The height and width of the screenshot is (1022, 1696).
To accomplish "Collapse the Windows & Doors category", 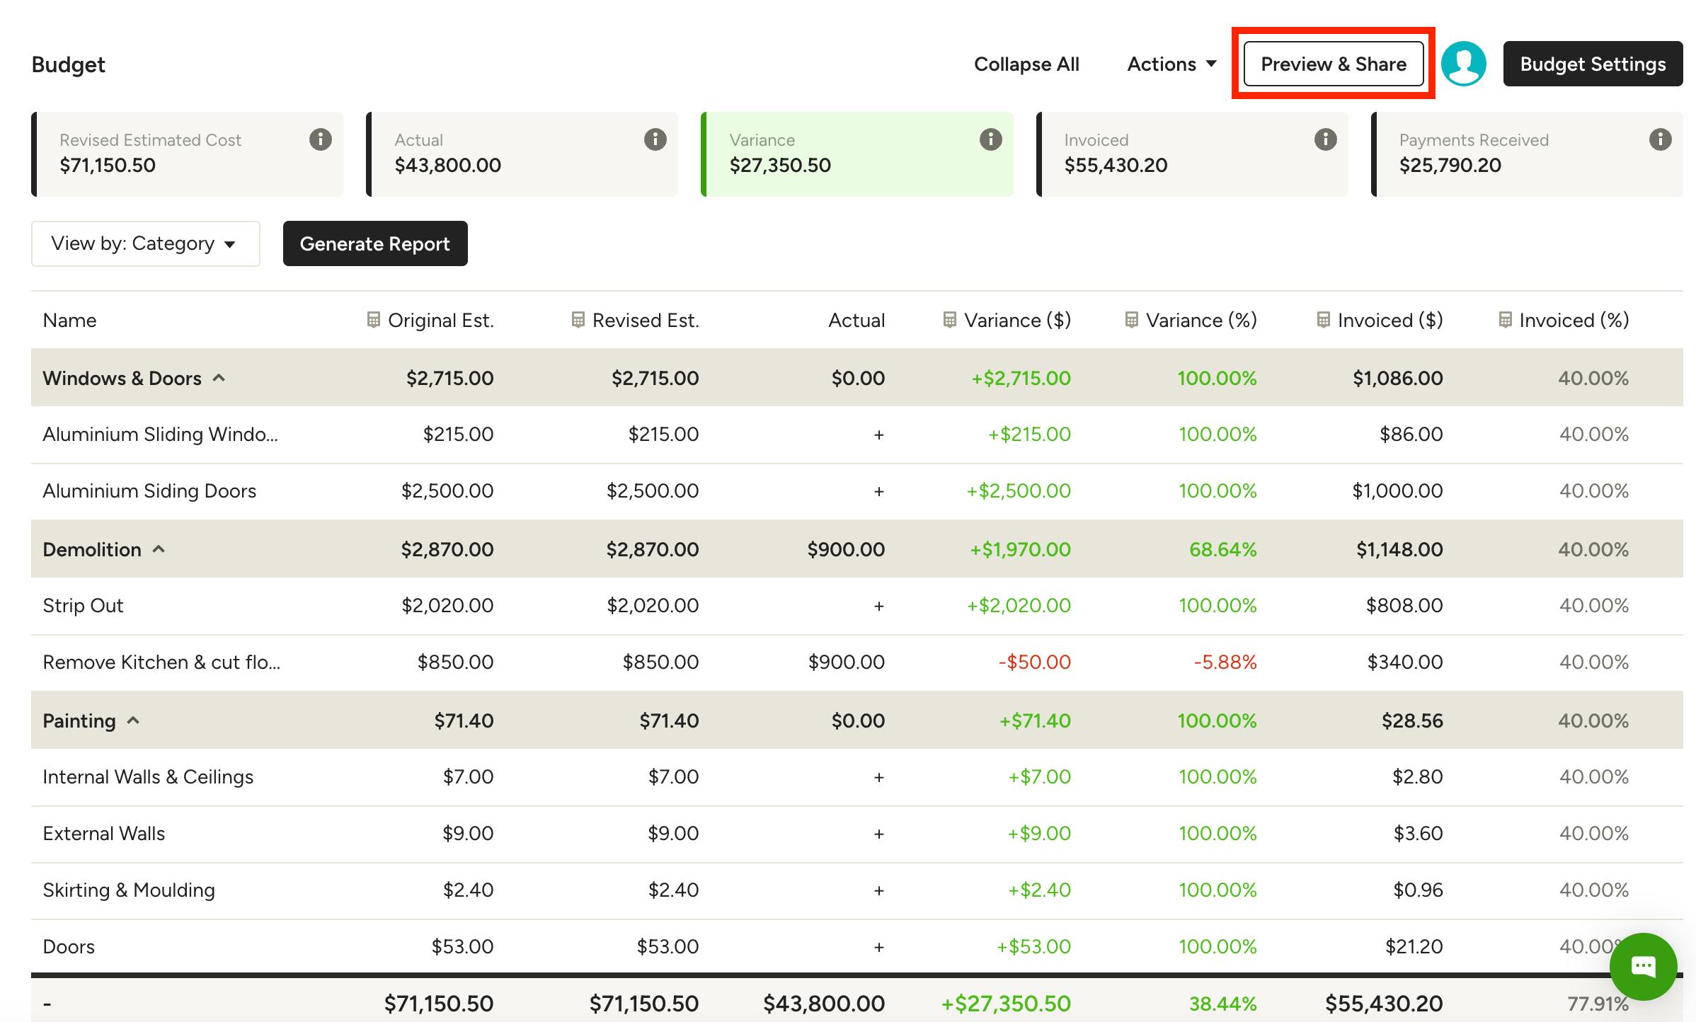I will [219, 378].
